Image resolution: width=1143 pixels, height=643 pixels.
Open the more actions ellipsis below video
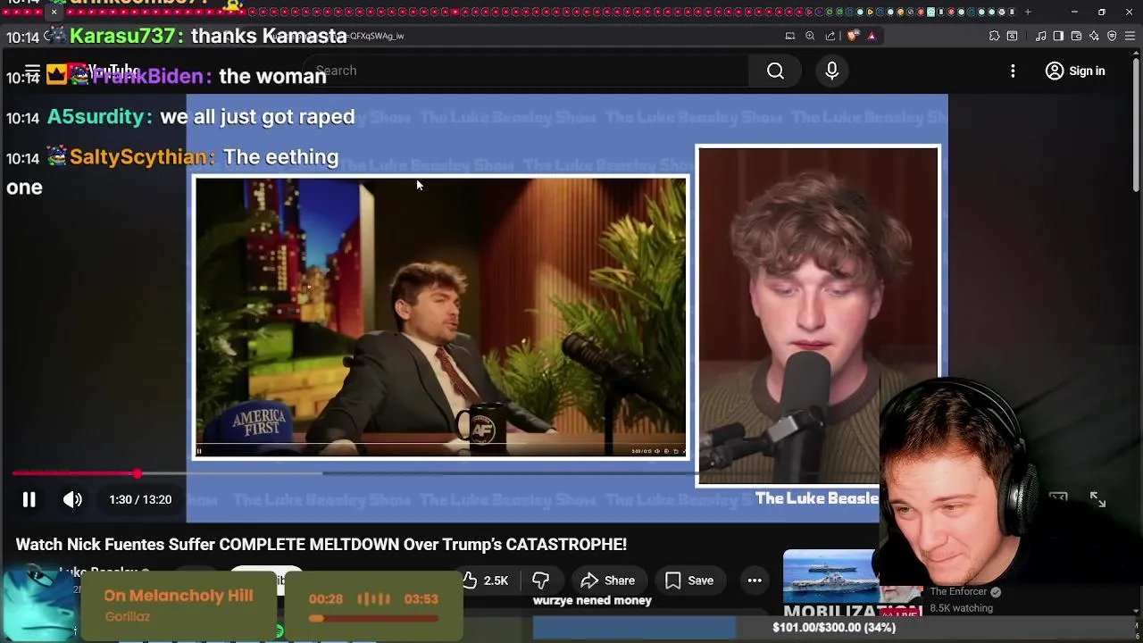point(755,580)
